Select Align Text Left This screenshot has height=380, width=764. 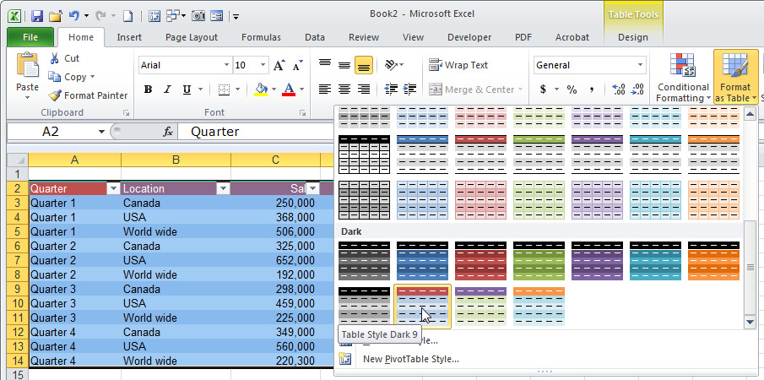(x=325, y=90)
